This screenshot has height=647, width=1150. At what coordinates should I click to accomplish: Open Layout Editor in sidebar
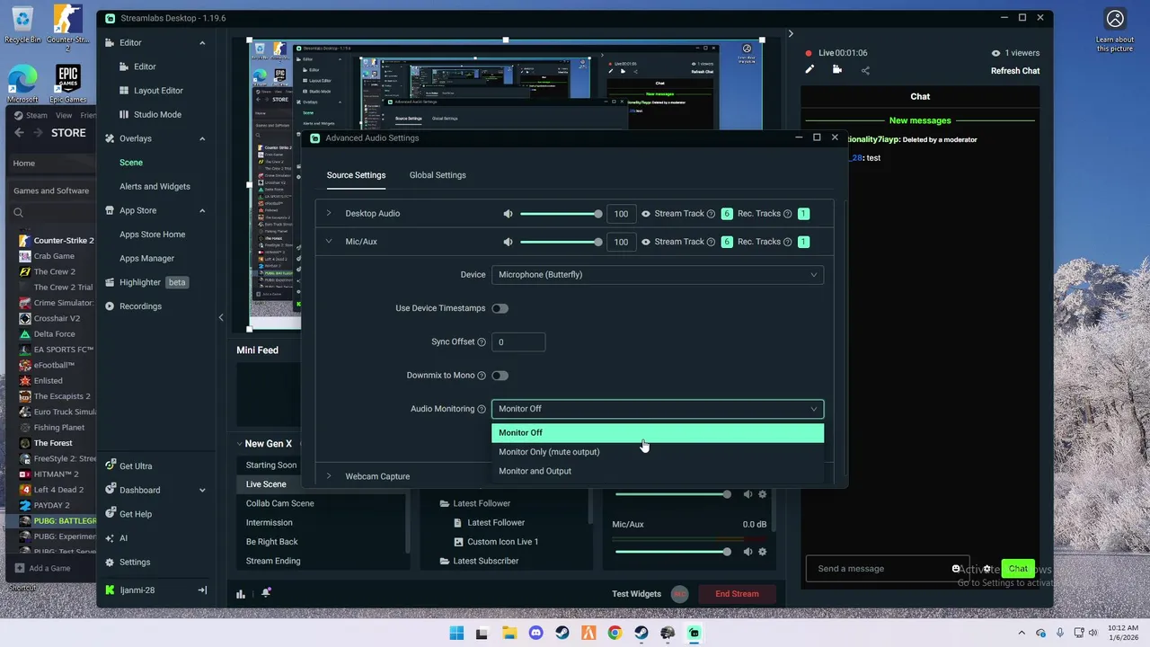point(158,91)
